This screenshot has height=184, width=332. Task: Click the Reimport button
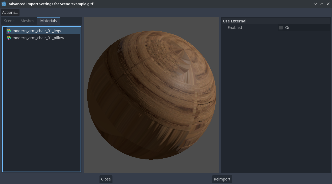coord(222,179)
